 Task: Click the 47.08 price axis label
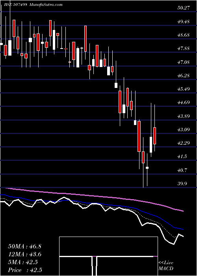click(184, 62)
